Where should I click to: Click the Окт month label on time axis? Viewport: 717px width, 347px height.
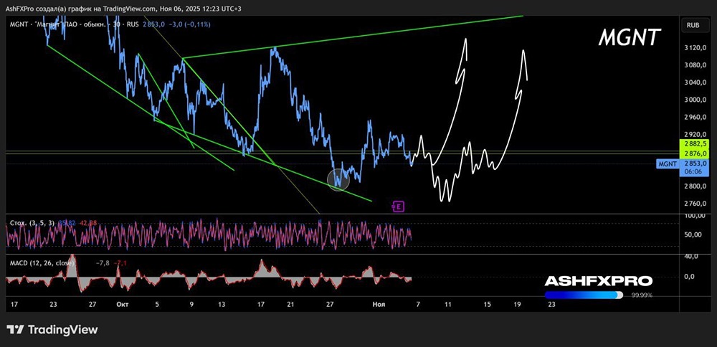point(122,305)
